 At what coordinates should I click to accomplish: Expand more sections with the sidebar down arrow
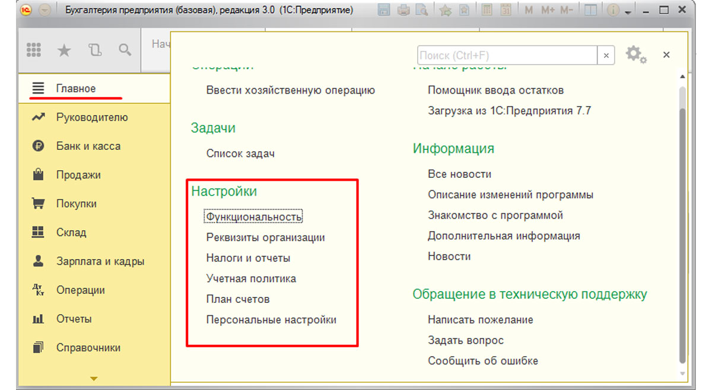tap(93, 378)
